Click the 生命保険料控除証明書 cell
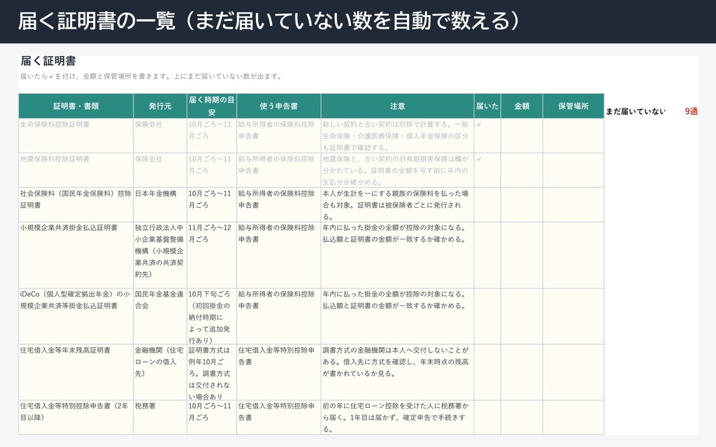Image resolution: width=716 pixels, height=447 pixels. click(76, 136)
